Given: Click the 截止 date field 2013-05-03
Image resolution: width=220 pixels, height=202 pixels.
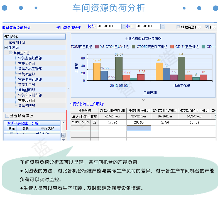Looking at the screenshot, I should click(x=148, y=26).
